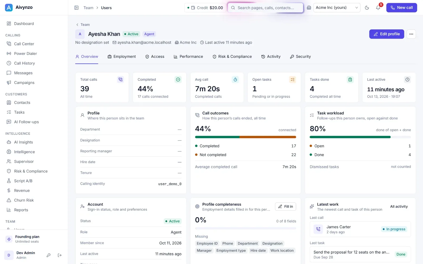423x264 pixels.
Task: Switch to the Security tab
Action: click(300, 56)
